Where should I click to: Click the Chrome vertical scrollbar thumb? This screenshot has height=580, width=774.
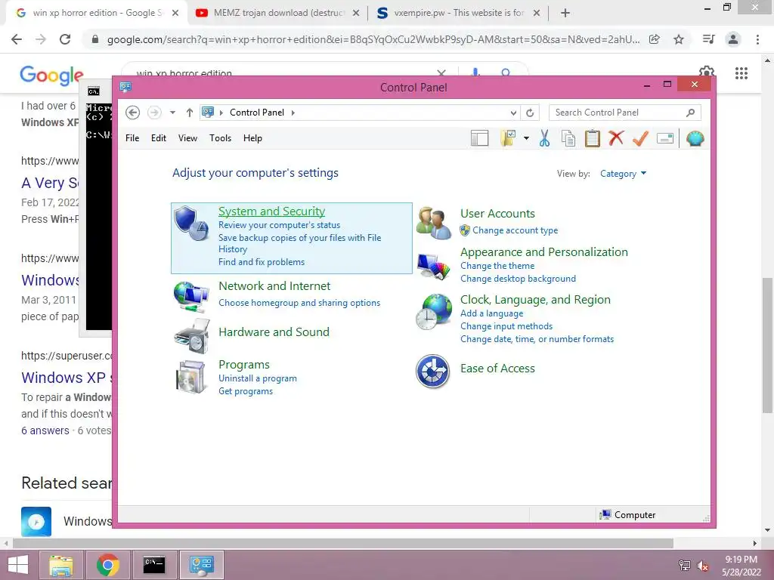coord(767,345)
